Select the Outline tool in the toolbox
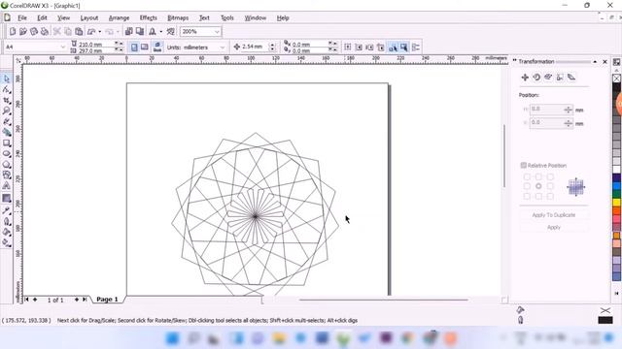622x349 pixels. tap(7, 222)
